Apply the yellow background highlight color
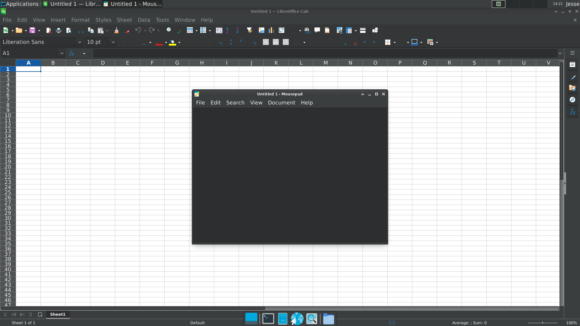 point(172,42)
